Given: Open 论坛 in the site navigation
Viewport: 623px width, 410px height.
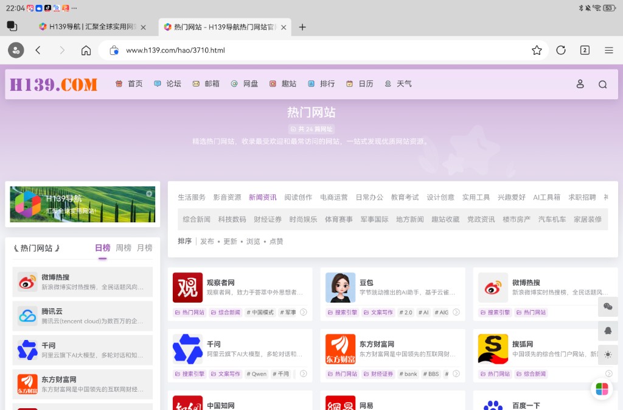Looking at the screenshot, I should tap(167, 84).
